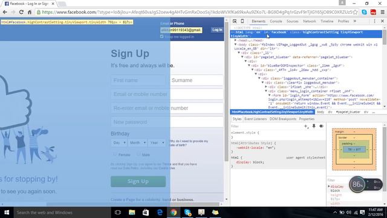387x218 pixels.
Task: Click the volume icon in system tray
Action: pos(348,213)
